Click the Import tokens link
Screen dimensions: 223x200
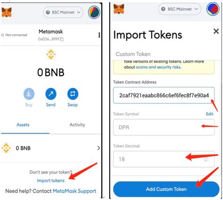point(51,180)
